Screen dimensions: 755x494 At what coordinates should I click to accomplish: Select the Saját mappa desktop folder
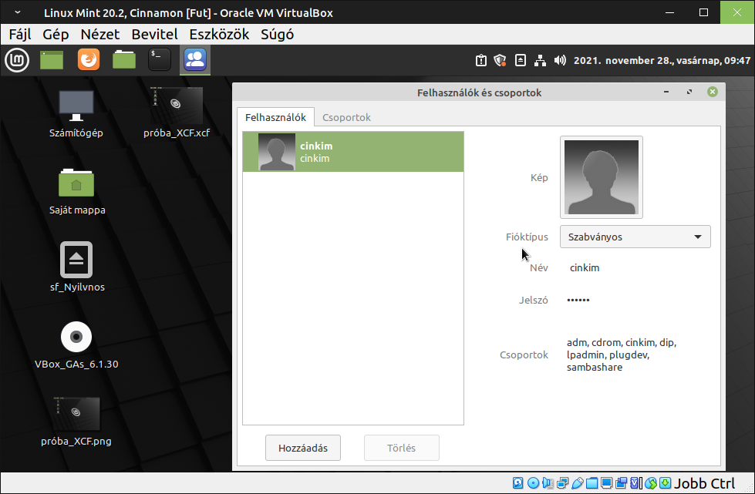pos(76,191)
